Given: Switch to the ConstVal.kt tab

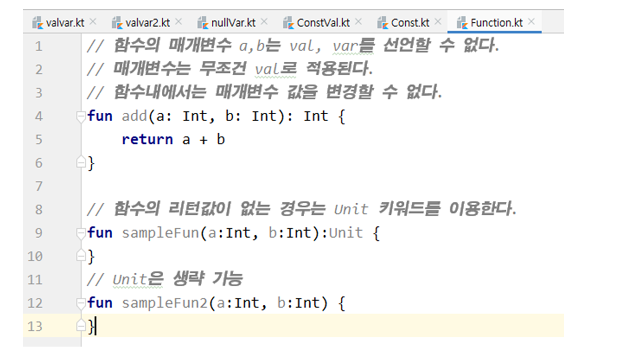Looking at the screenshot, I should (x=323, y=22).
